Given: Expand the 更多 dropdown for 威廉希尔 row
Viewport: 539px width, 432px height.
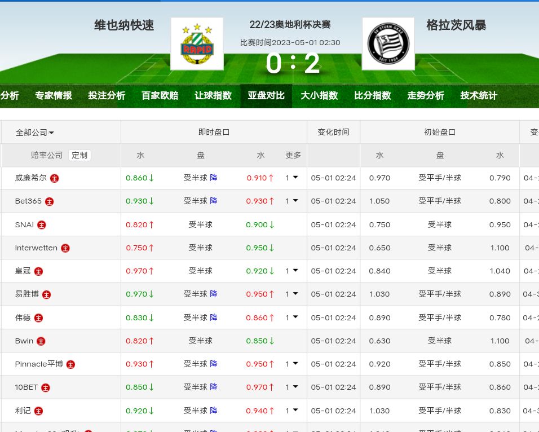Looking at the screenshot, I should coord(291,178).
